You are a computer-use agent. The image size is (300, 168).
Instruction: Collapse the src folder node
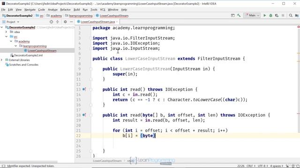tap(6, 36)
